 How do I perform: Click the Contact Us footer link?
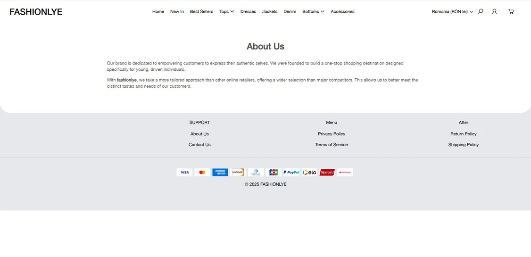pyautogui.click(x=199, y=145)
